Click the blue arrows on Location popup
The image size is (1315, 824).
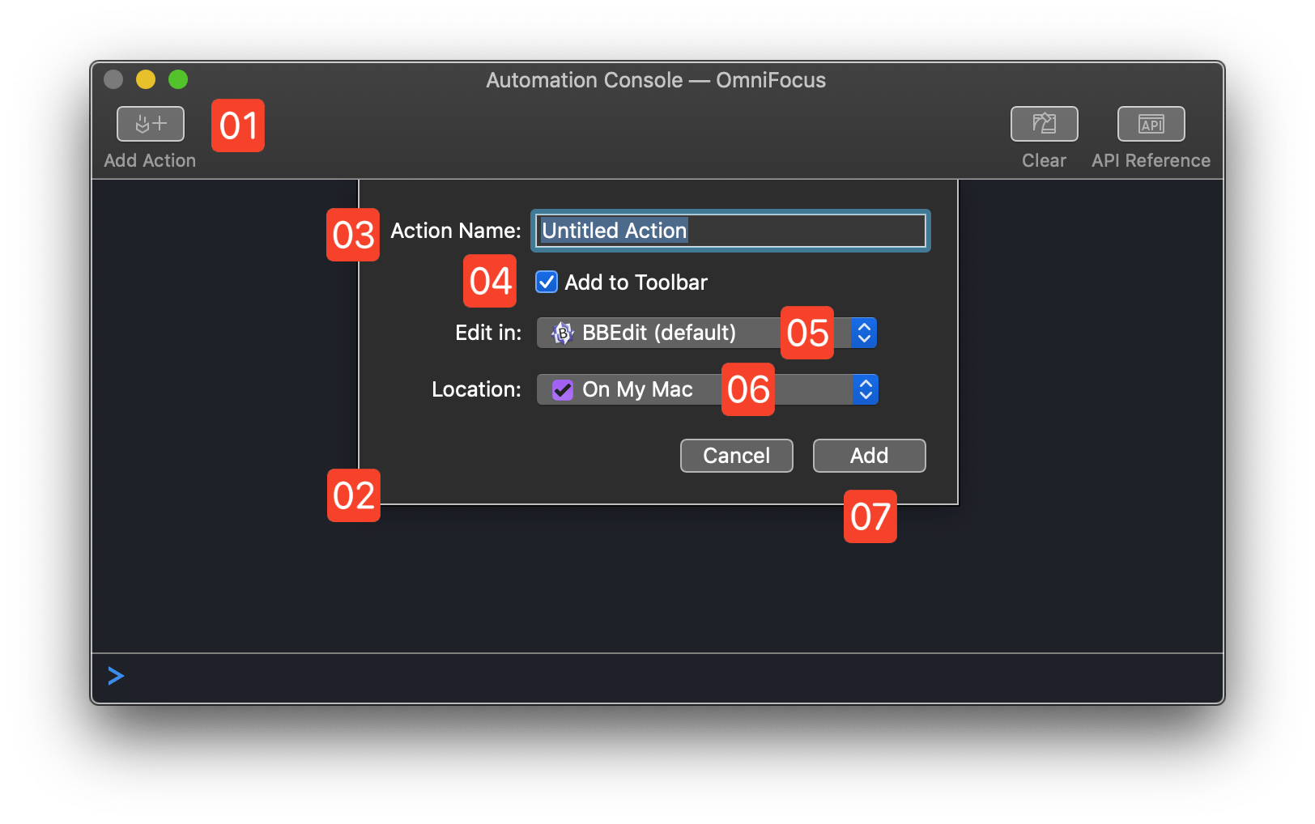click(866, 389)
